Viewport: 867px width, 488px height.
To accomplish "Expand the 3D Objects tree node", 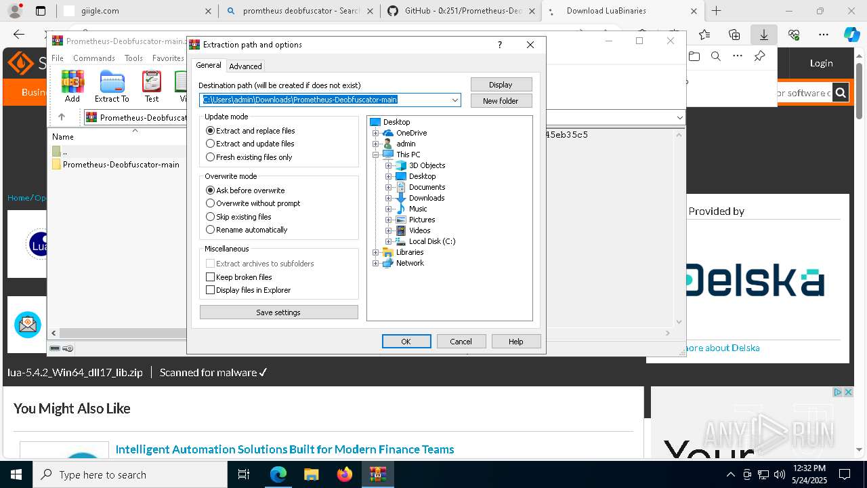I will pyautogui.click(x=389, y=165).
